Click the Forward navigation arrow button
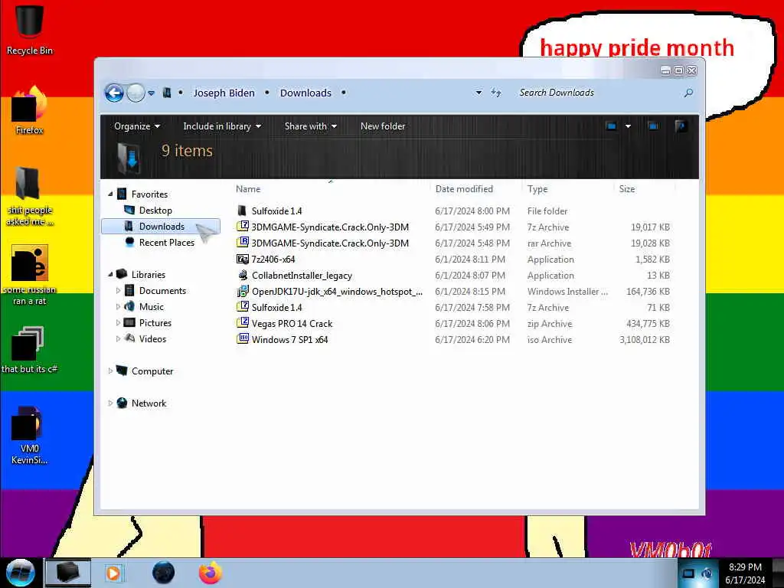The width and height of the screenshot is (784, 588). point(136,93)
